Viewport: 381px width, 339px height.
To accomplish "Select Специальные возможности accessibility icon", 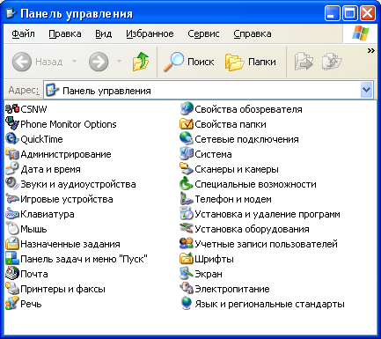I will [x=187, y=184].
